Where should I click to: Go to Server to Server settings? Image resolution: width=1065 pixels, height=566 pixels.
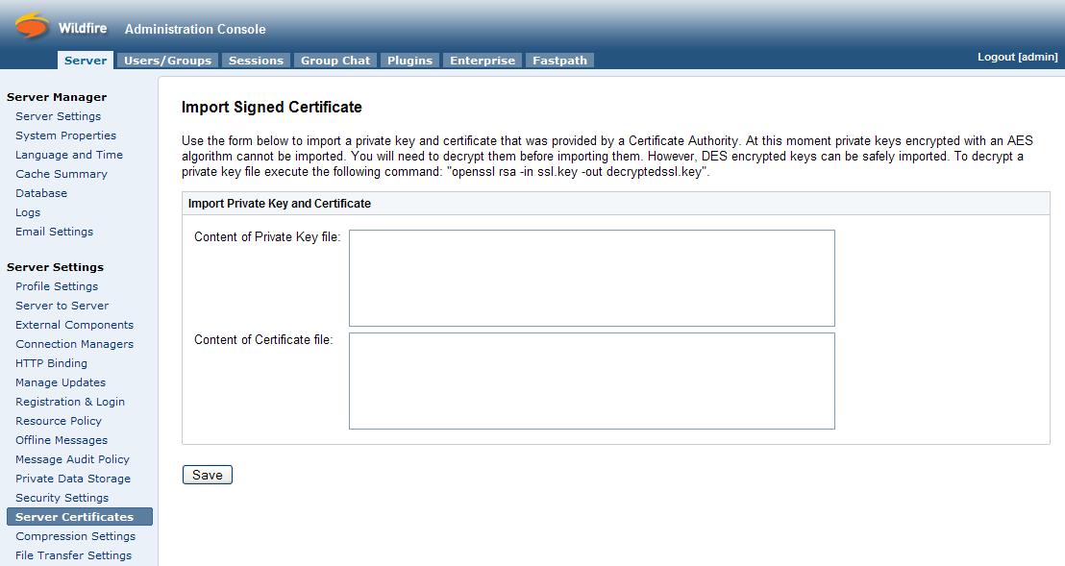click(62, 306)
